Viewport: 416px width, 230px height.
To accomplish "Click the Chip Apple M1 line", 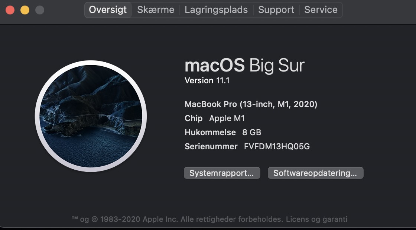I will tap(215, 119).
